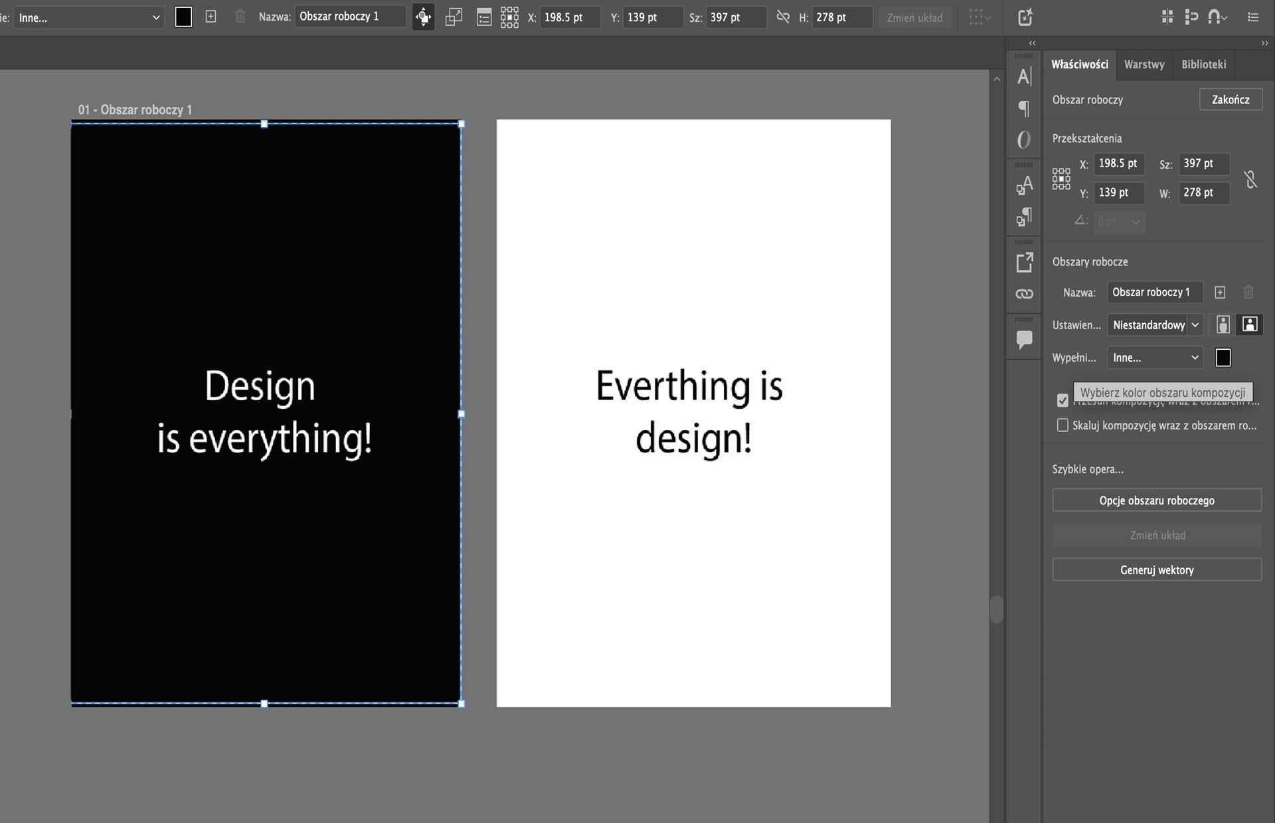This screenshot has height=823, width=1275.
Task: Click Opcje obszaru roboczego button
Action: [x=1156, y=500]
